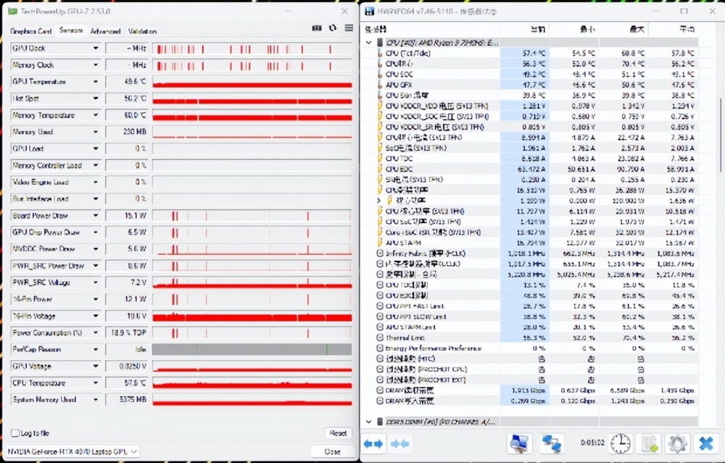Open the CPU Temperature sensor dropdown in GPU-Z
The height and width of the screenshot is (463, 725).
(95, 383)
